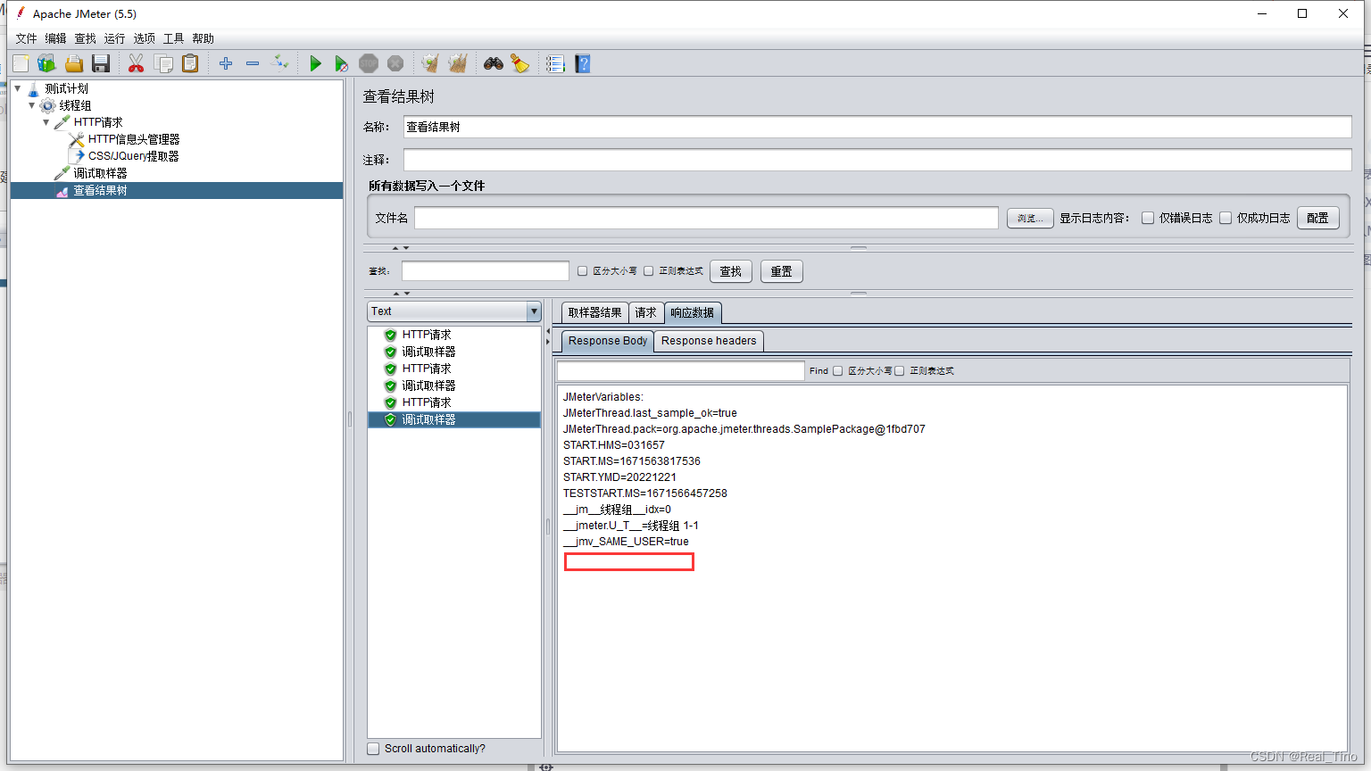Viewport: 1371px width, 771px height.
Task: Open the 帮助 menu
Action: (x=204, y=38)
